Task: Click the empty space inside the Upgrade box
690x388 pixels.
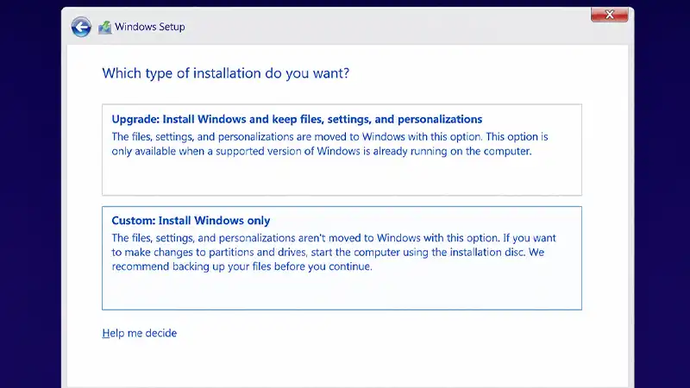Action: (x=342, y=178)
